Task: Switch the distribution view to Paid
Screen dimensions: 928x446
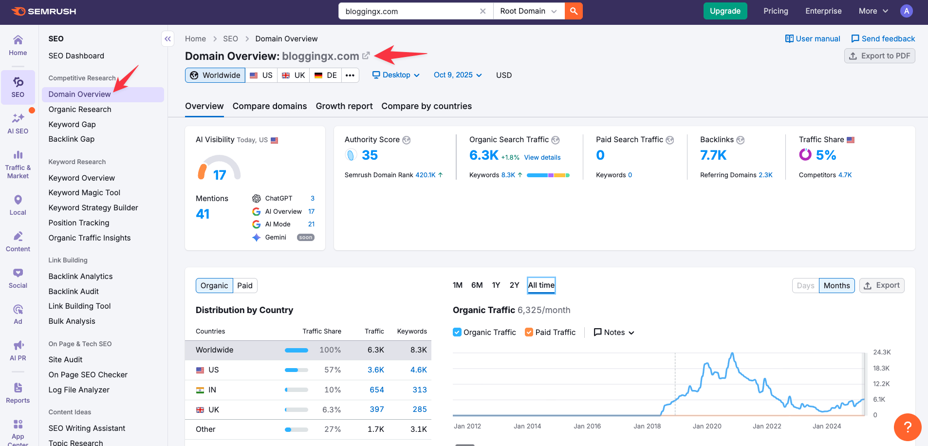Action: 244,286
